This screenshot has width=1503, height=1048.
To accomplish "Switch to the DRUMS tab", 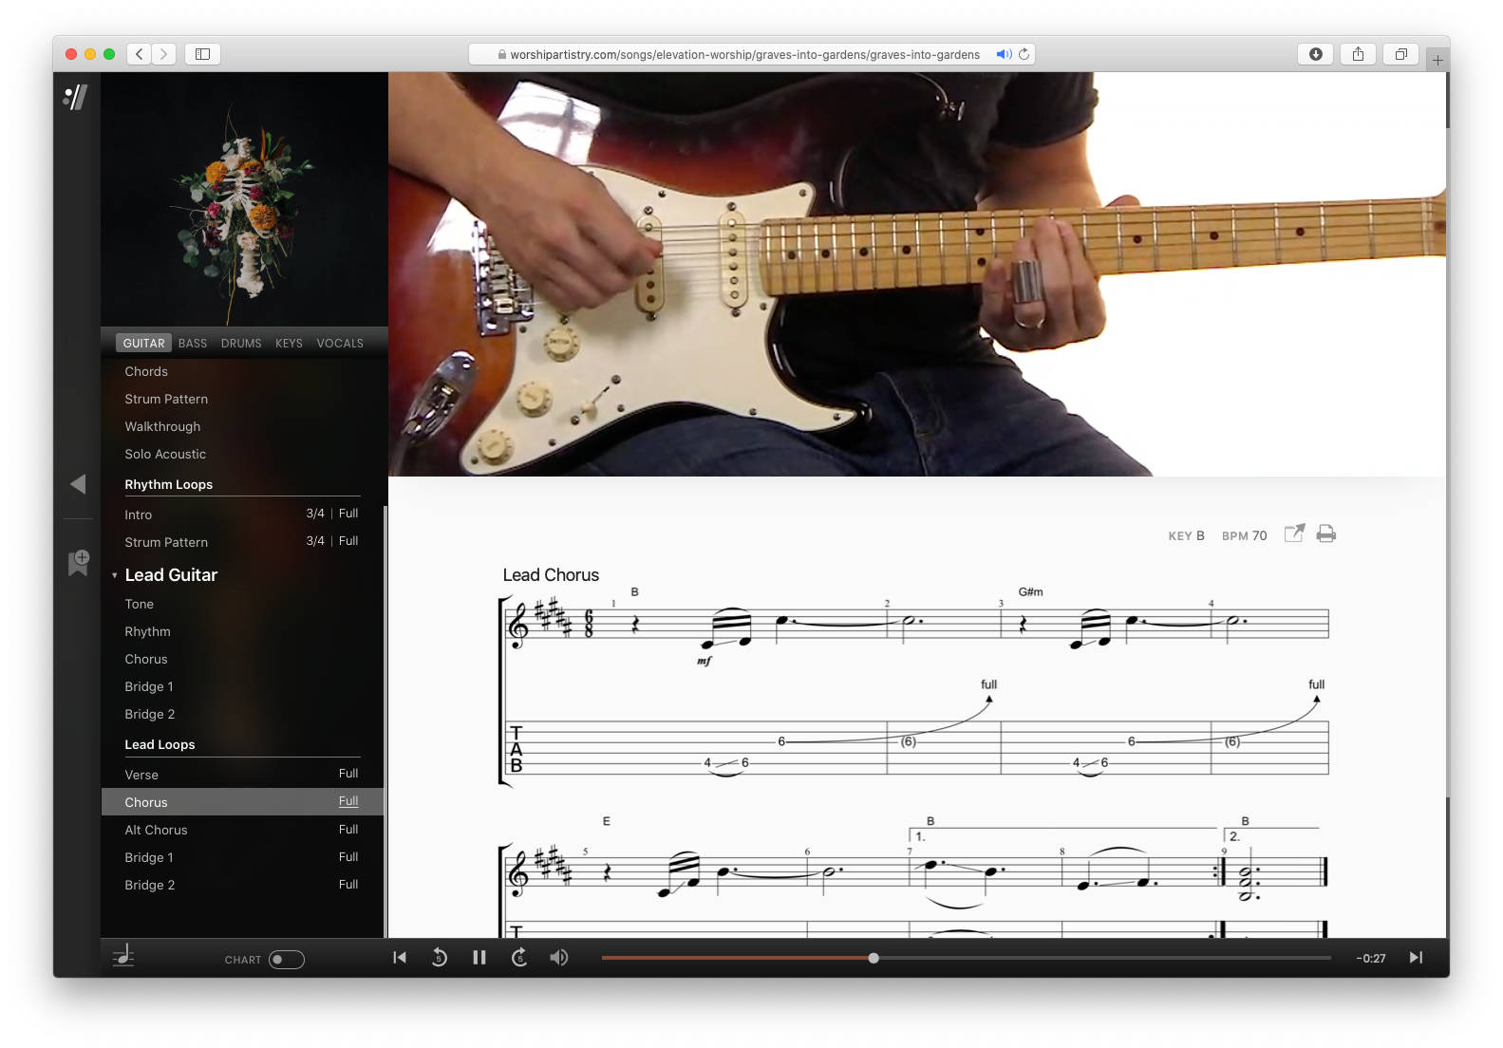I will click(x=241, y=344).
